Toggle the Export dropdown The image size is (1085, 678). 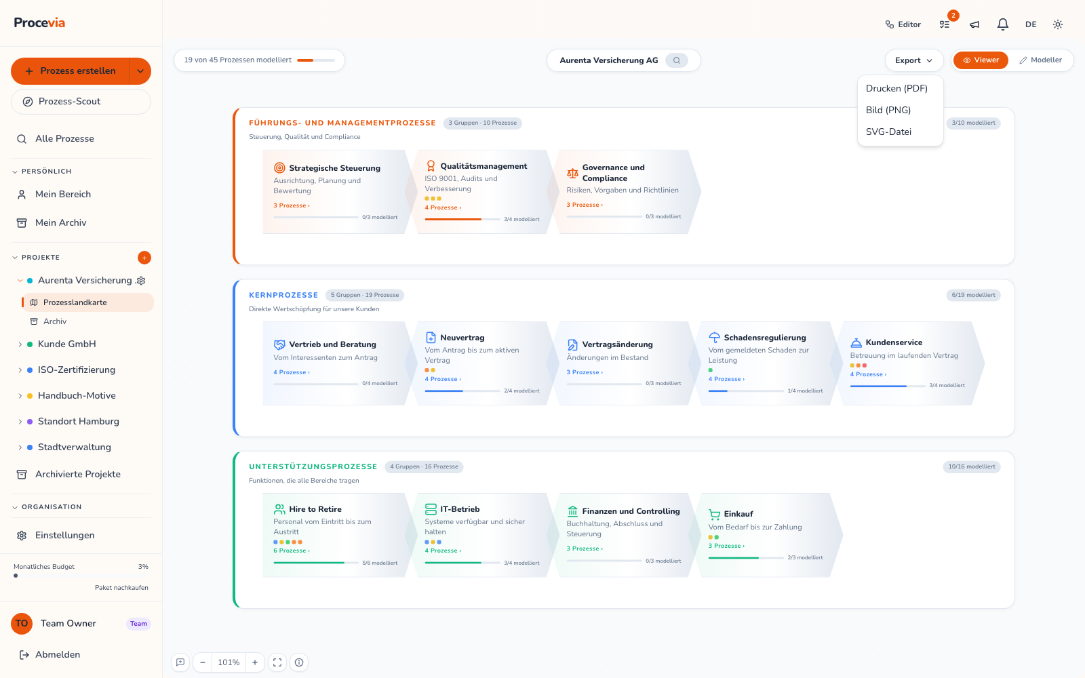point(913,60)
